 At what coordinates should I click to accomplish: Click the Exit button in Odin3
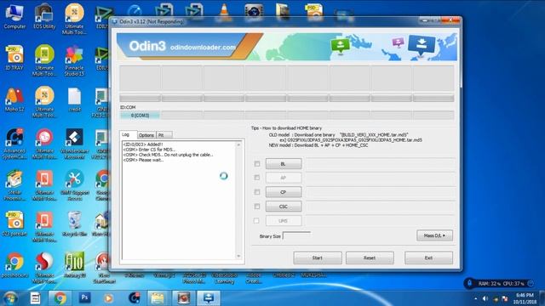[x=428, y=258]
